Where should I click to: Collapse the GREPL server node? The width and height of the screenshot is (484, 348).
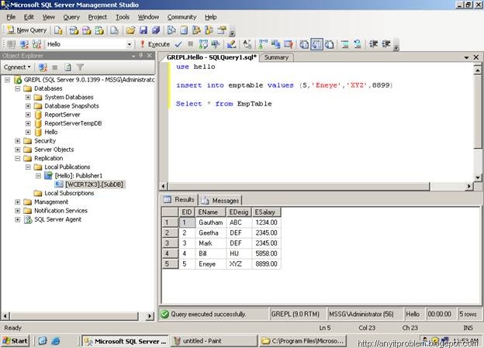pyautogui.click(x=7, y=80)
